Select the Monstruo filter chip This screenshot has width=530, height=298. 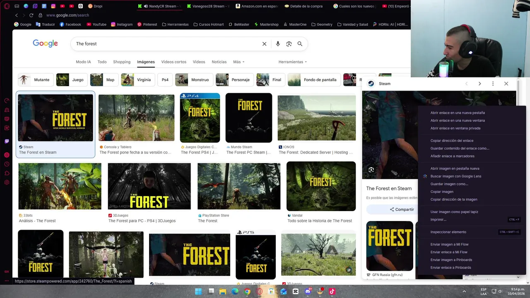pyautogui.click(x=194, y=80)
